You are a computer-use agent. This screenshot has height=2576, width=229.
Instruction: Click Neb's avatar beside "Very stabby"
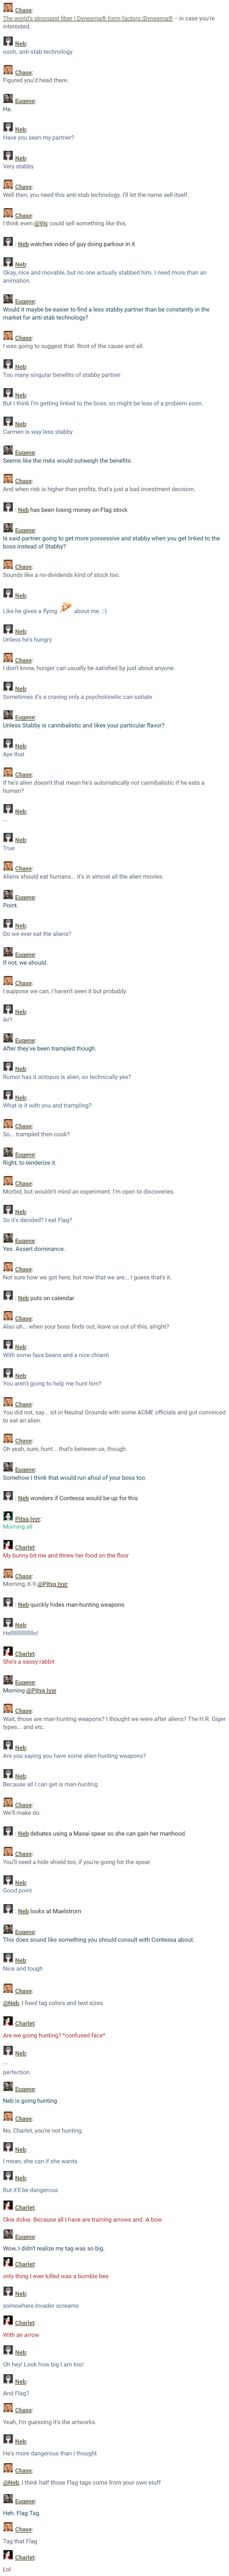click(8, 157)
